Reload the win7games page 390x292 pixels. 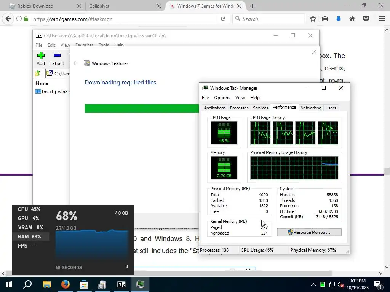click(223, 19)
